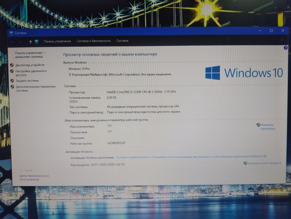The height and width of the screenshot is (219, 291).
Task: Open Настройка удаленного доступа
Action: click(x=31, y=73)
